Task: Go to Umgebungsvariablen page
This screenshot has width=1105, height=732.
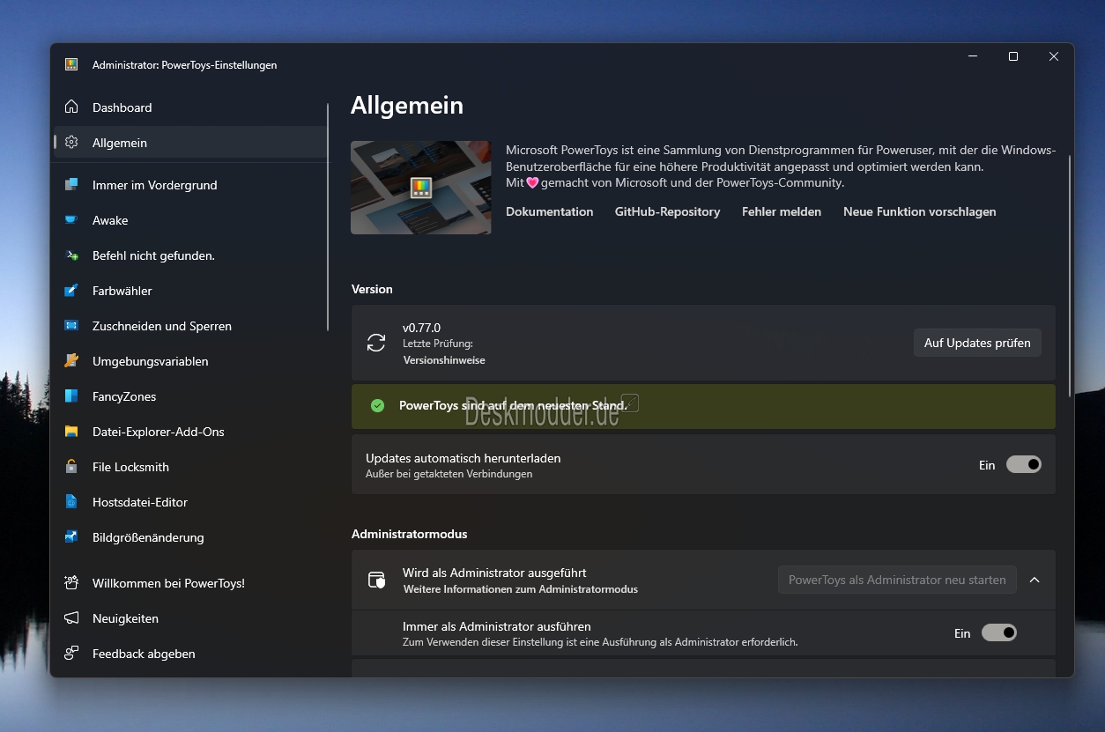Action: tap(189, 361)
